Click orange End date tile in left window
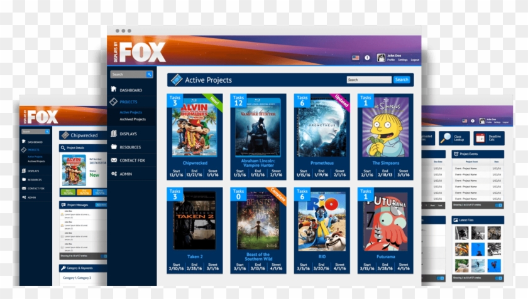The image size is (528, 299). 84,192
